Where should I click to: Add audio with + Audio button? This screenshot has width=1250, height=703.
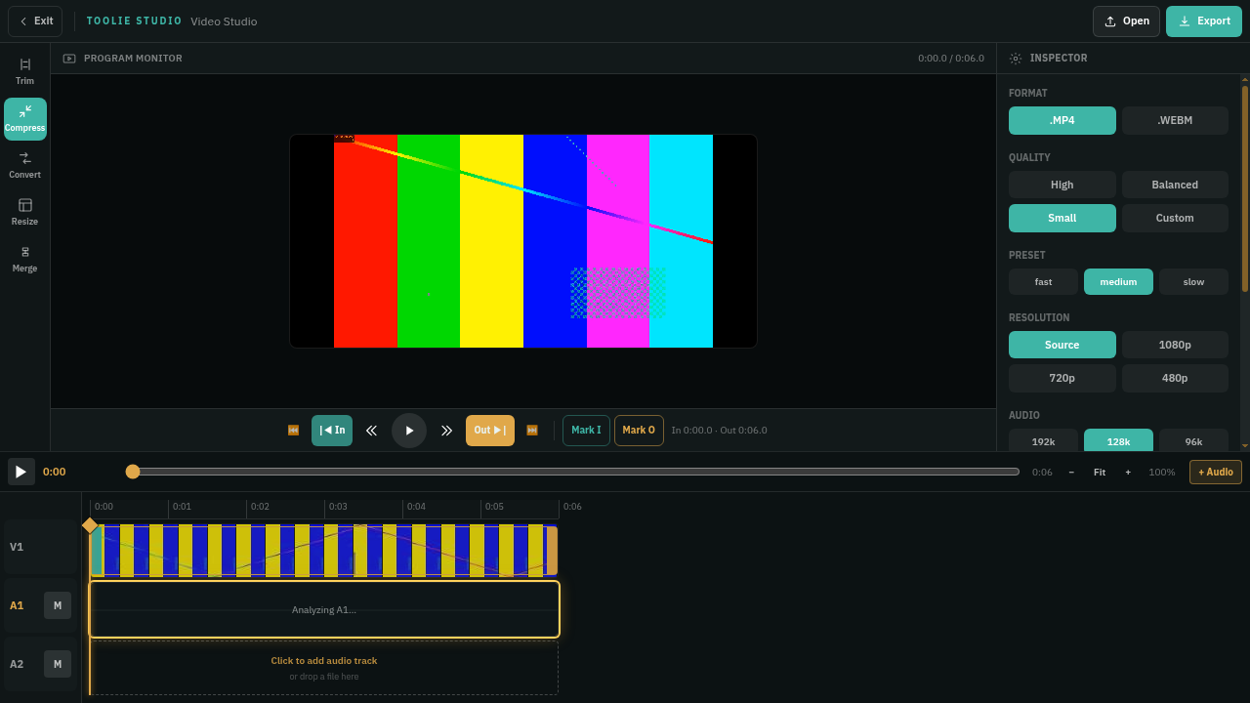pos(1216,472)
